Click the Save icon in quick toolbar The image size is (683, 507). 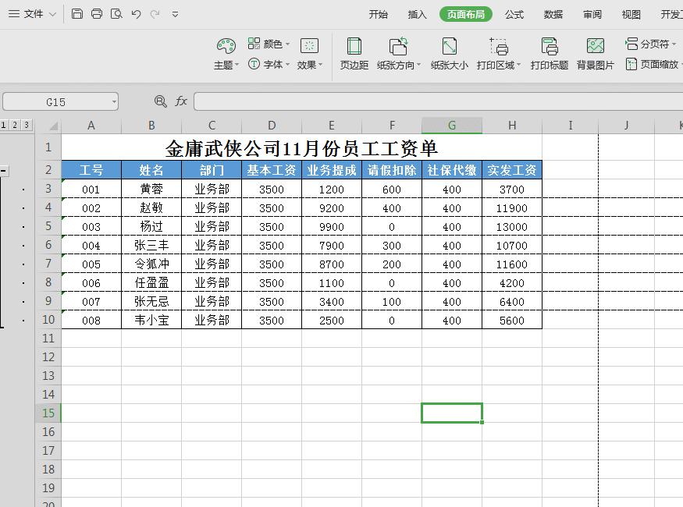point(77,14)
